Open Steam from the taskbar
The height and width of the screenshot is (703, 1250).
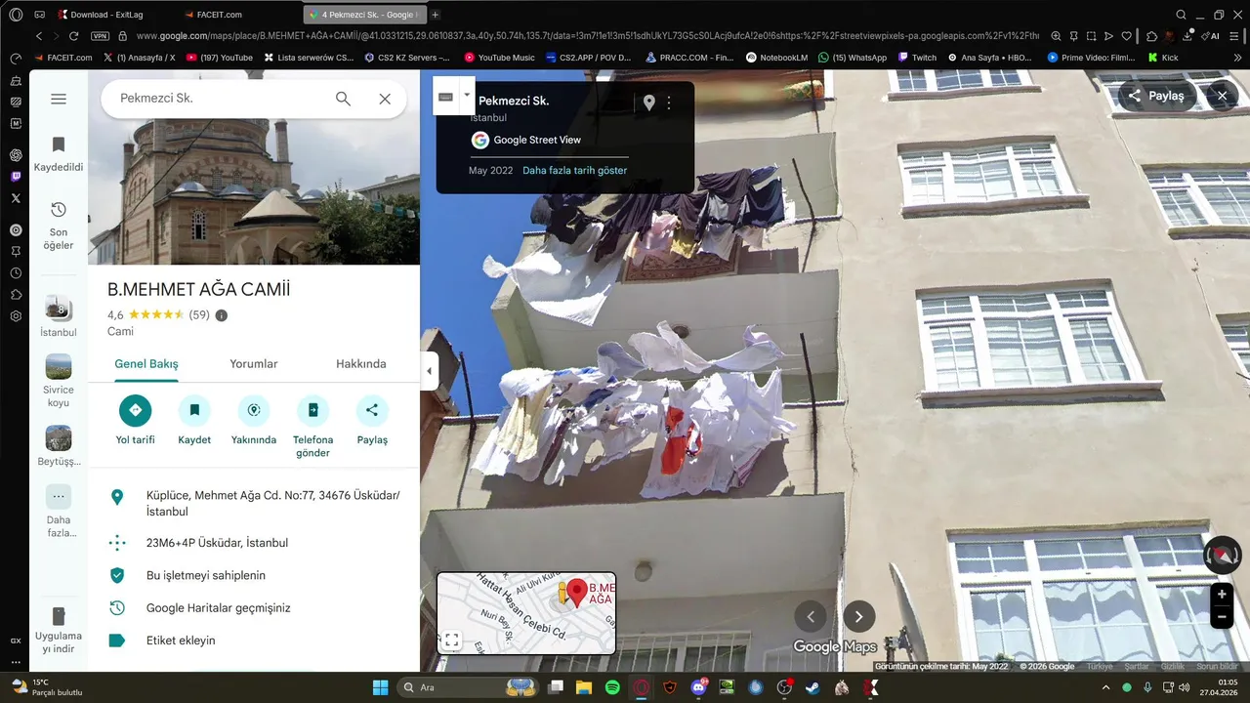coord(812,687)
